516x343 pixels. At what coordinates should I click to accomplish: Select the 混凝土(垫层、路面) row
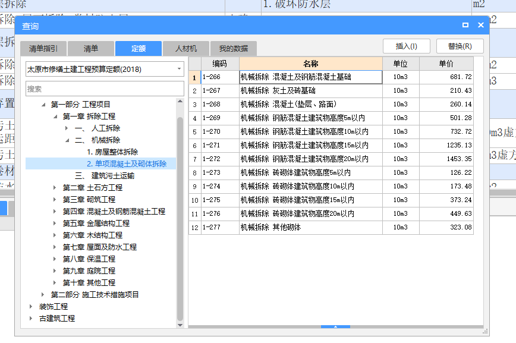pos(331,105)
